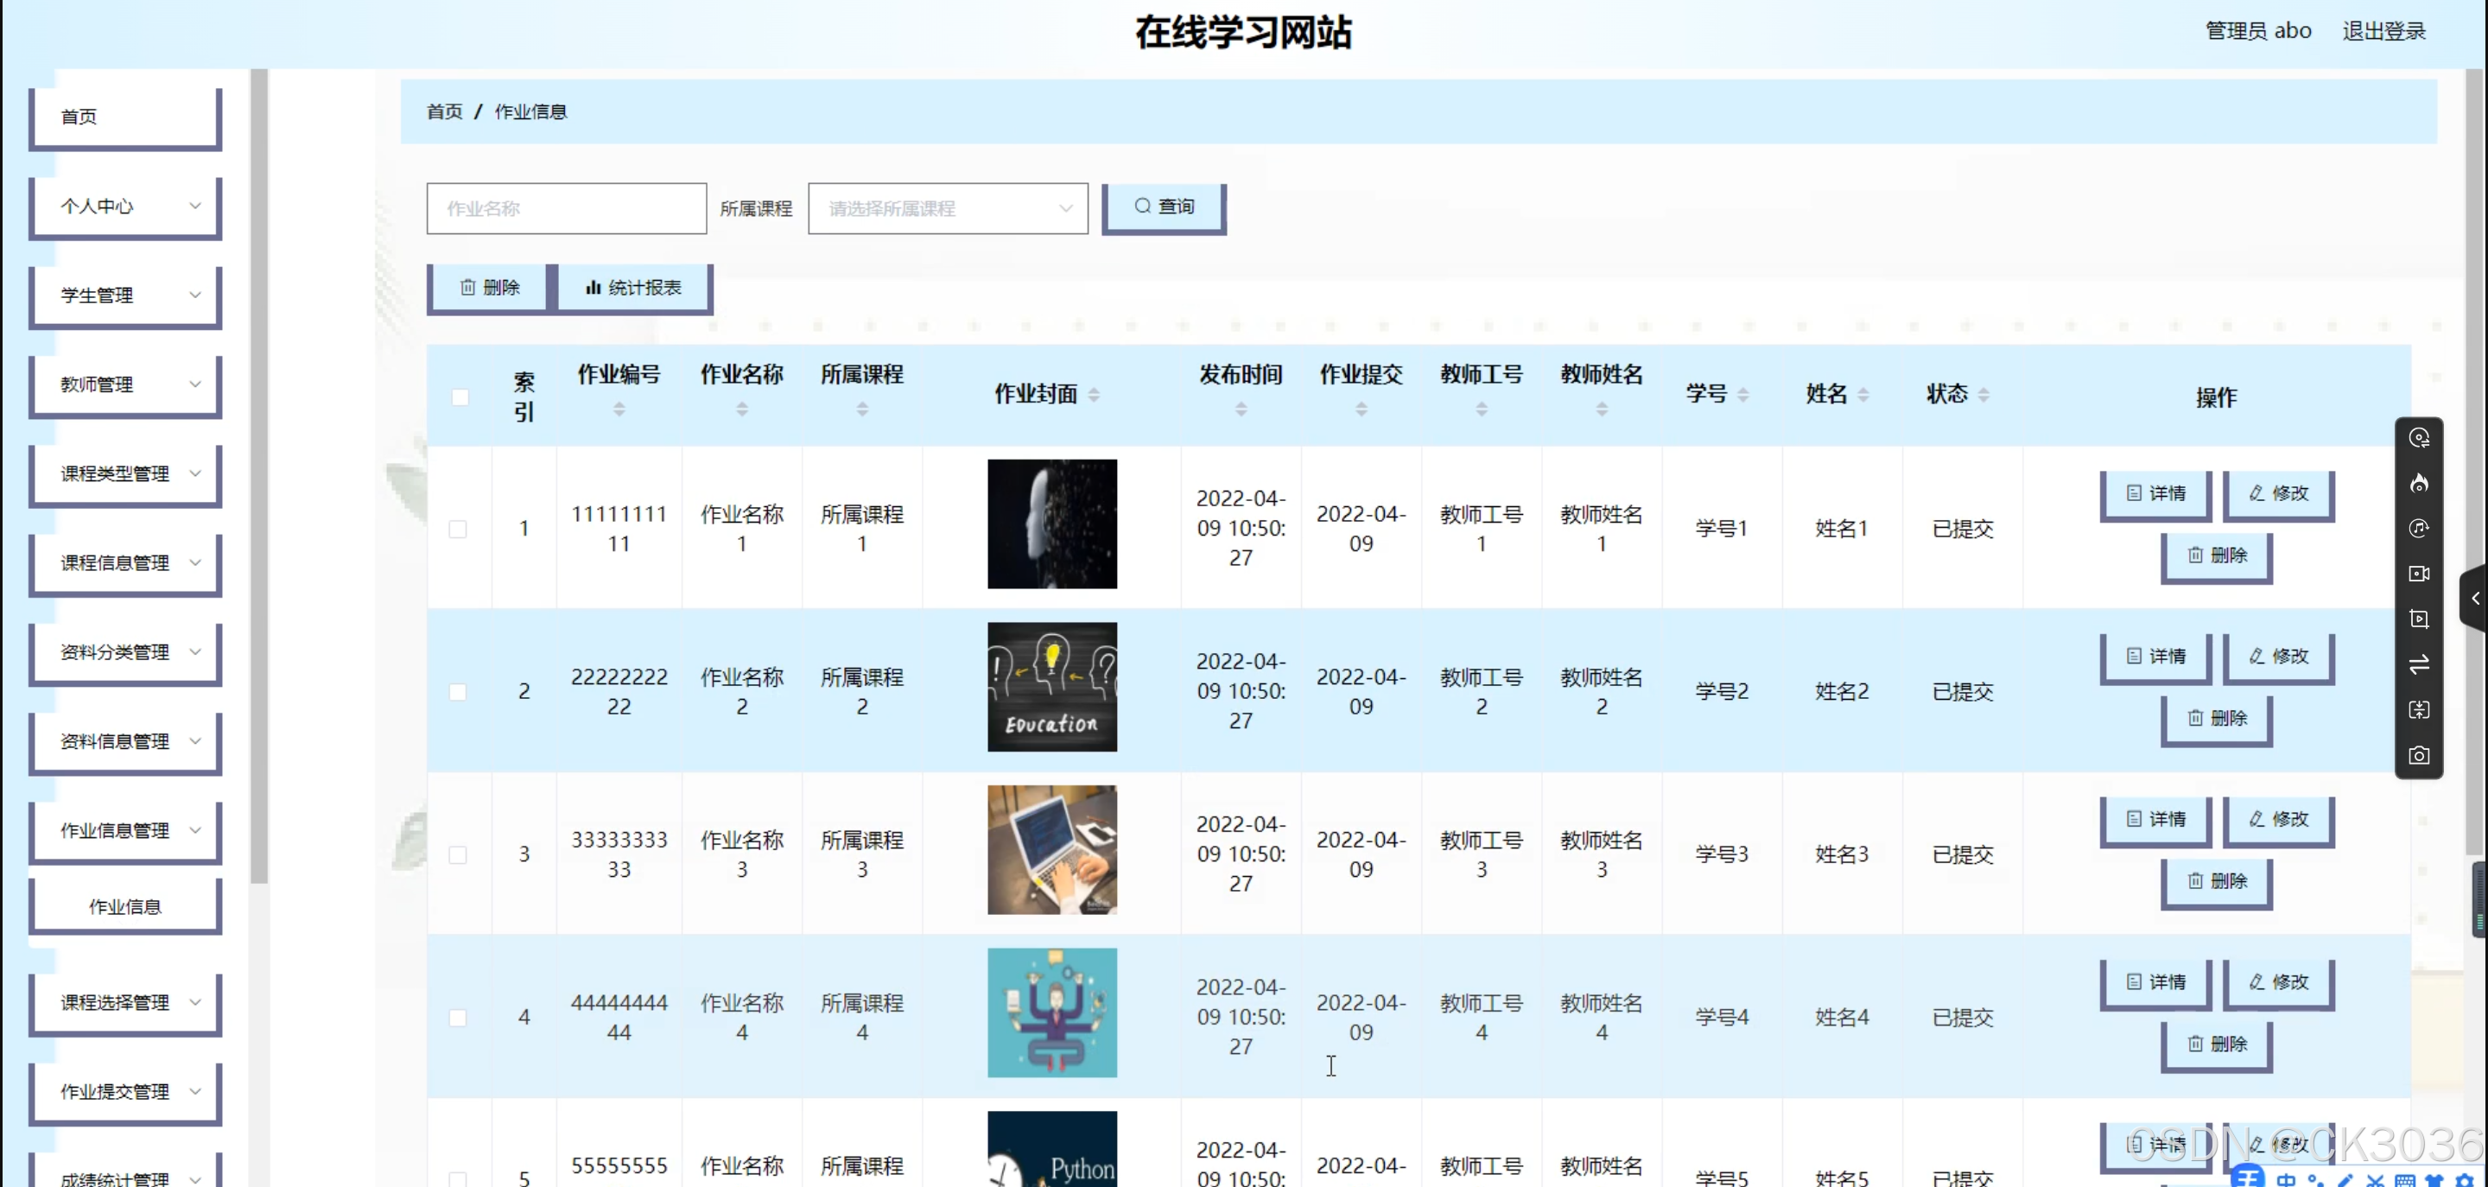
Task: Click the 查询 search button
Action: 1164,206
